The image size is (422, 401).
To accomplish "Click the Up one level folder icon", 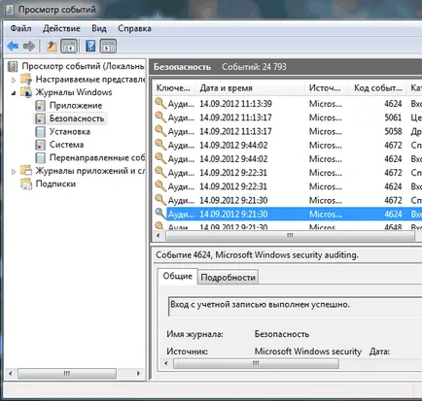I will pyautogui.click(x=52, y=47).
